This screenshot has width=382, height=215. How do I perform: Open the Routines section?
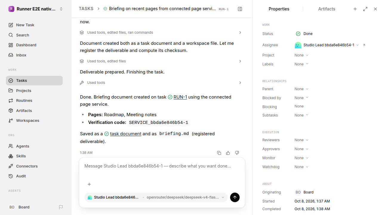tap(34, 101)
